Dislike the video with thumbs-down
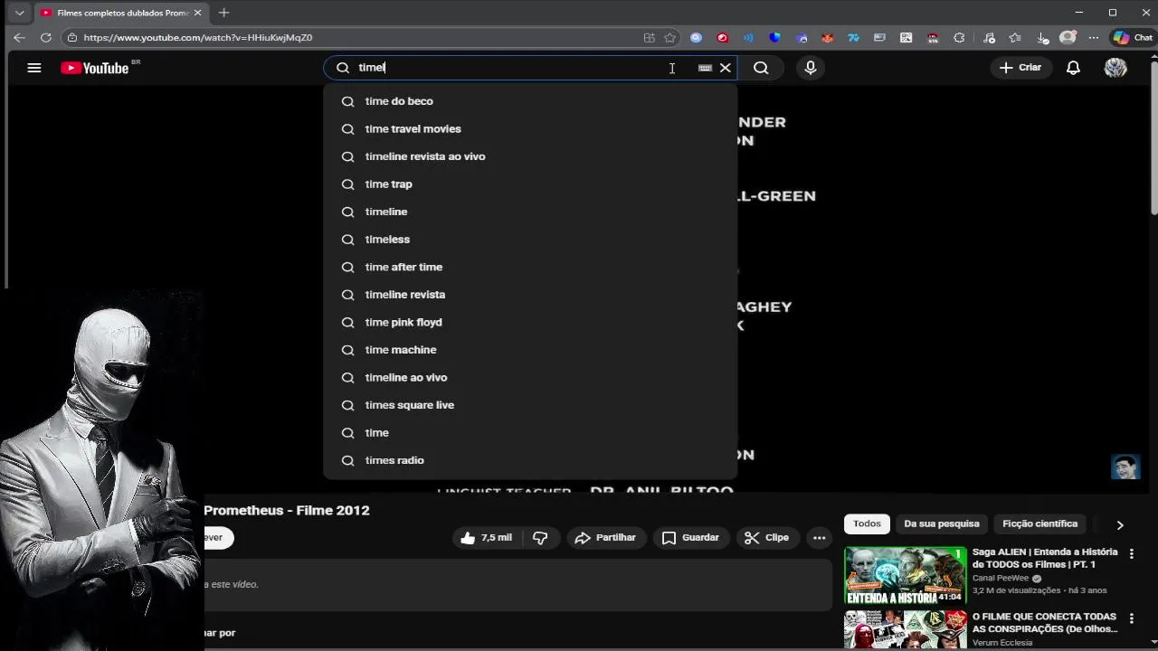 [540, 538]
